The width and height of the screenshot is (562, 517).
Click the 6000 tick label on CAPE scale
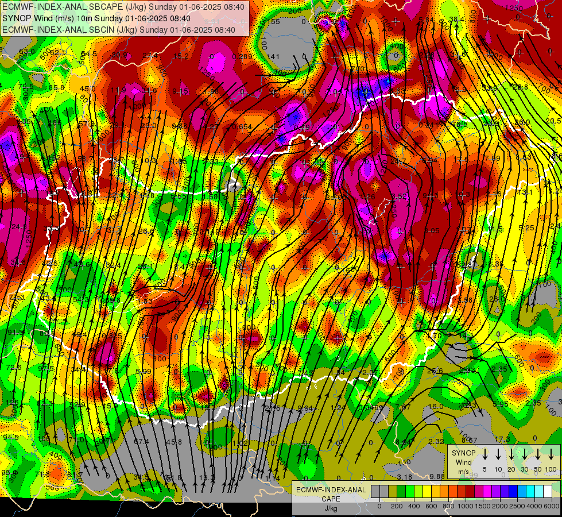coord(552,506)
